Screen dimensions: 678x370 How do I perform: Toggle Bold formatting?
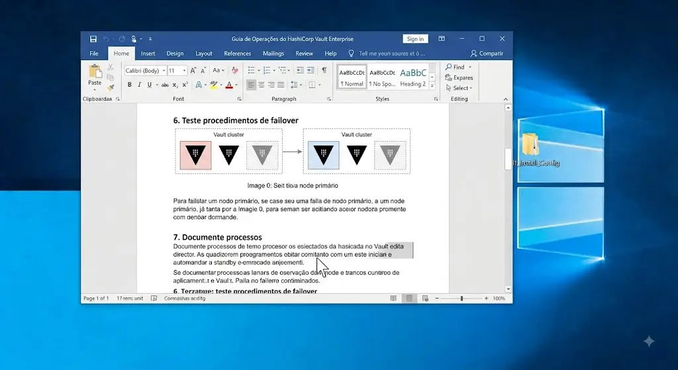pyautogui.click(x=129, y=85)
